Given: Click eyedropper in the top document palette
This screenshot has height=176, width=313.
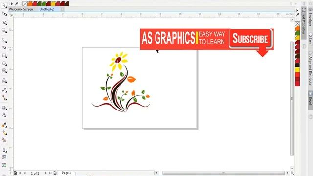Looking at the screenshot, I should click(16, 4).
